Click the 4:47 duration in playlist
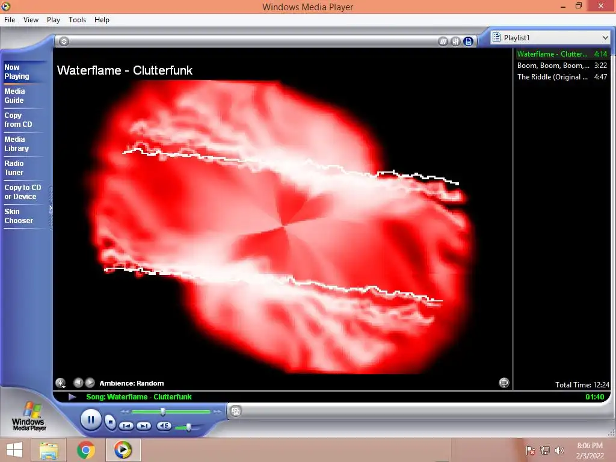616x462 pixels. 600,76
